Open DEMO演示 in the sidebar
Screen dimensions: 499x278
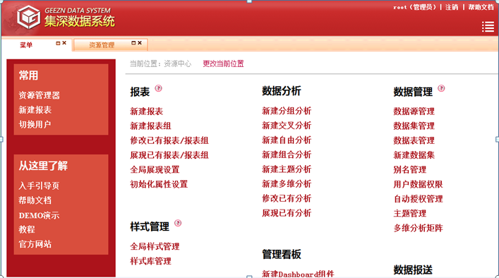coord(39,215)
